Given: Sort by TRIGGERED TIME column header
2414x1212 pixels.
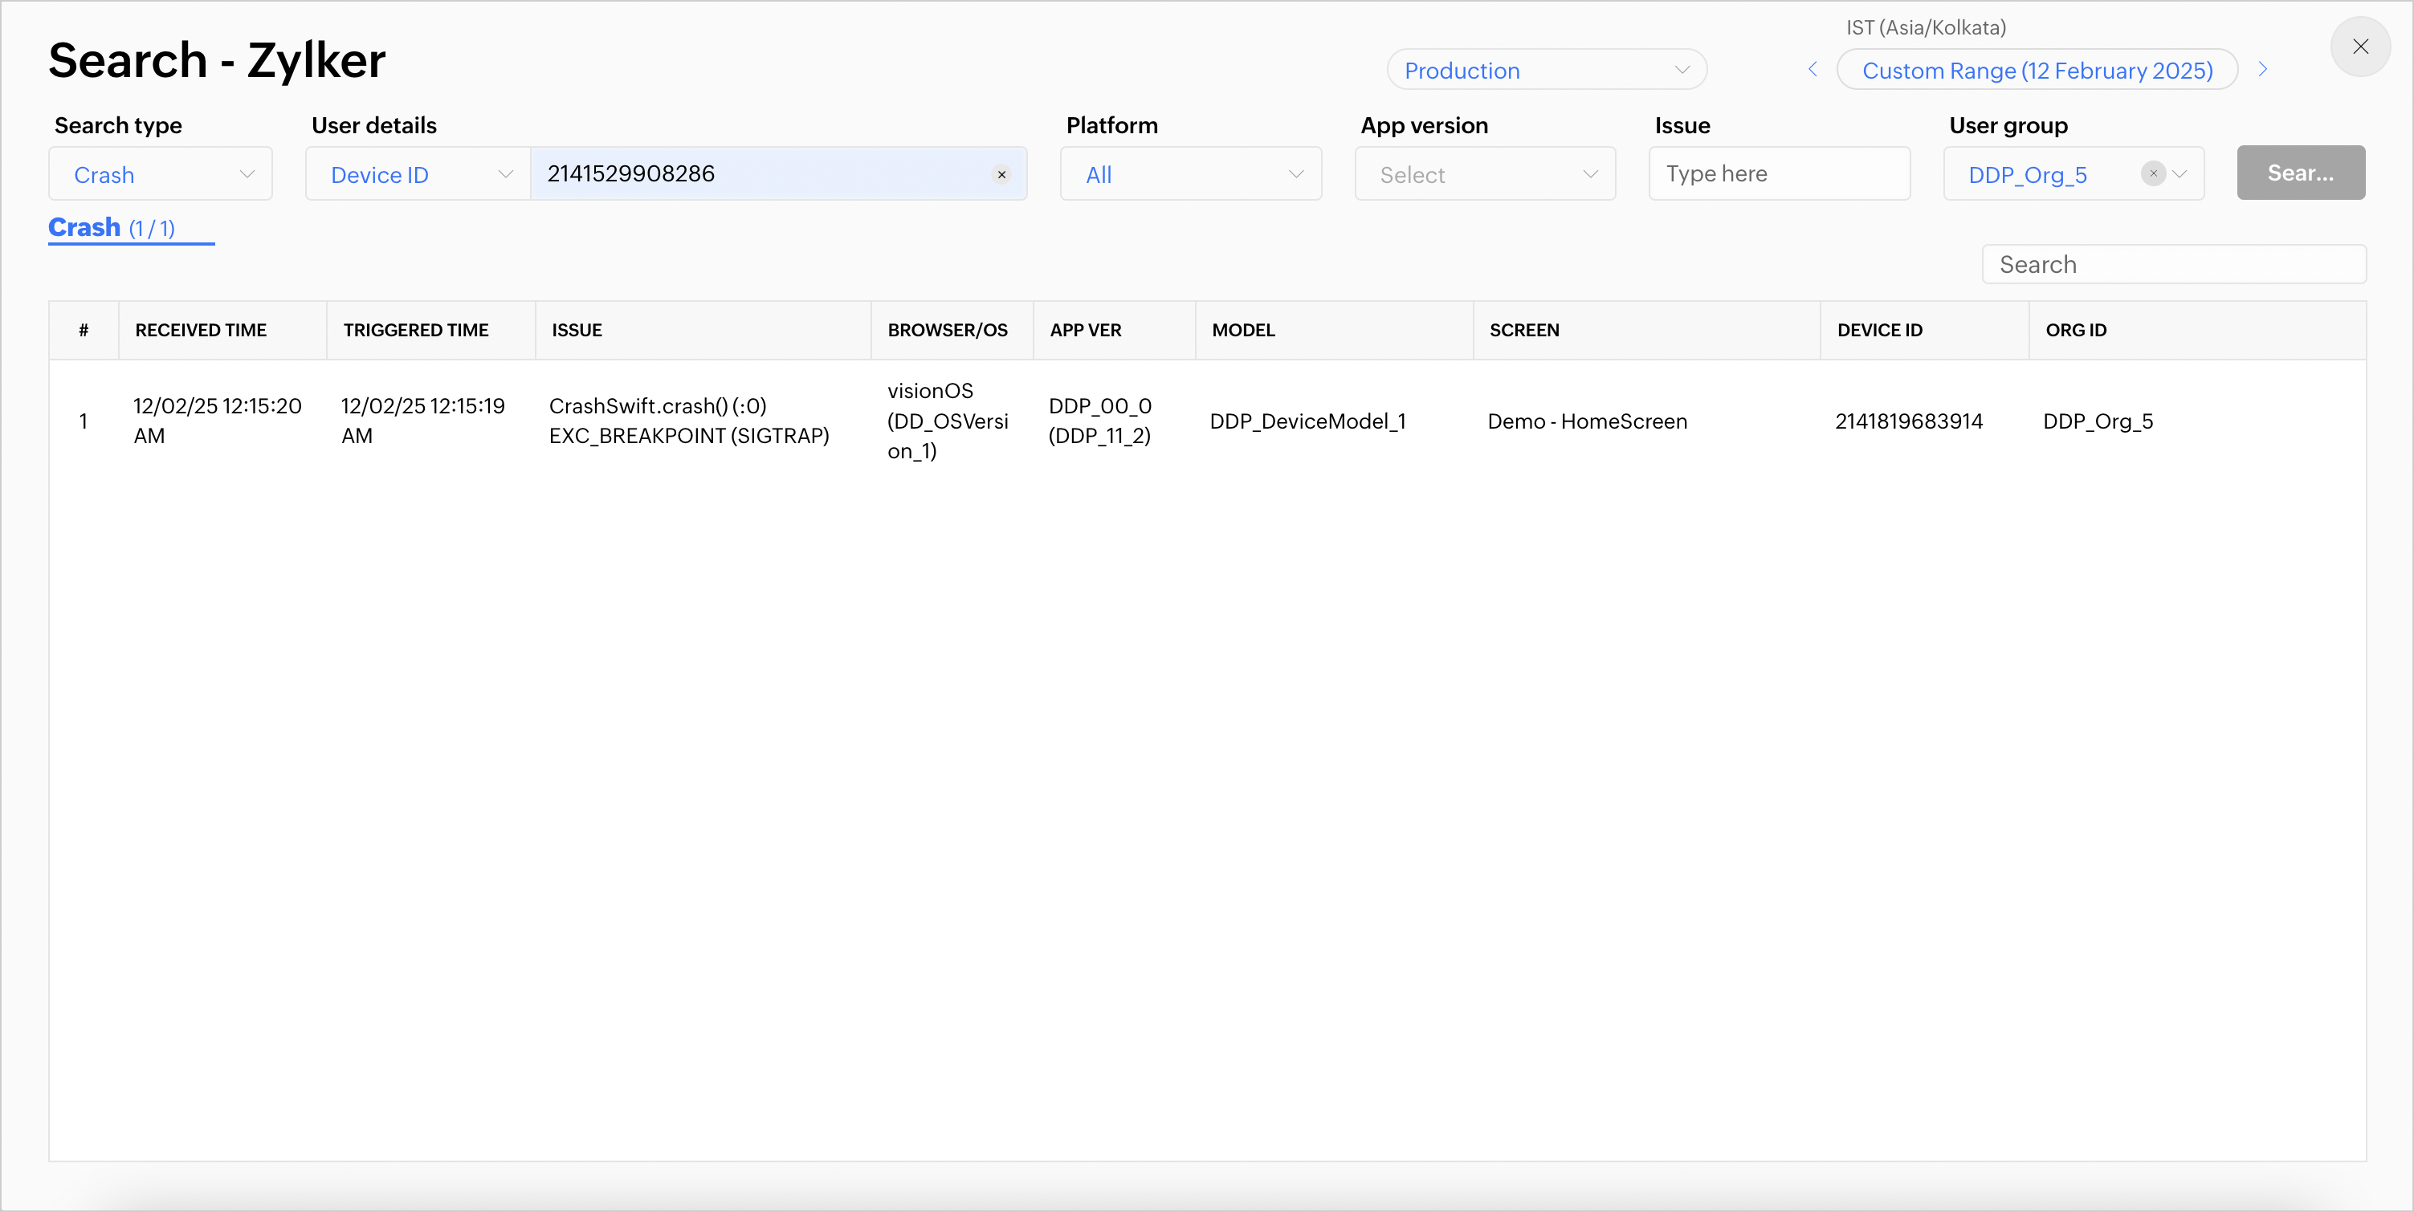Looking at the screenshot, I should 415,331.
